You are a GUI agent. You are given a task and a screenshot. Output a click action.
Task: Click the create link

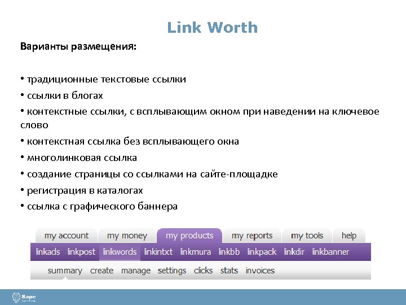(101, 271)
